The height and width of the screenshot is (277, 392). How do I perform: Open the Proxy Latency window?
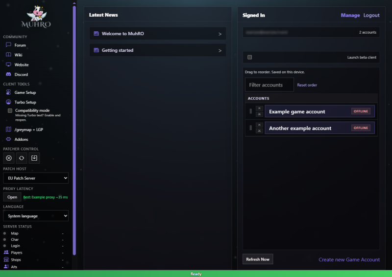(x=12, y=197)
